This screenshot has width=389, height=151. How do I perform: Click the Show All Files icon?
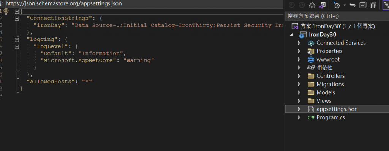(373, 5)
